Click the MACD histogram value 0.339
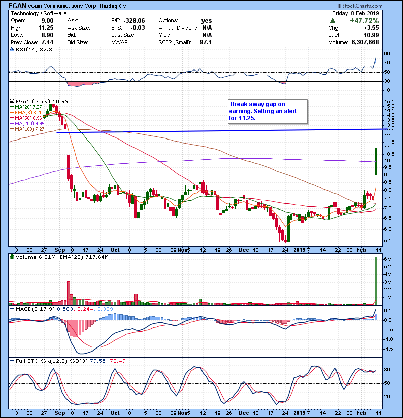This screenshot has width=403, height=418. [105, 309]
